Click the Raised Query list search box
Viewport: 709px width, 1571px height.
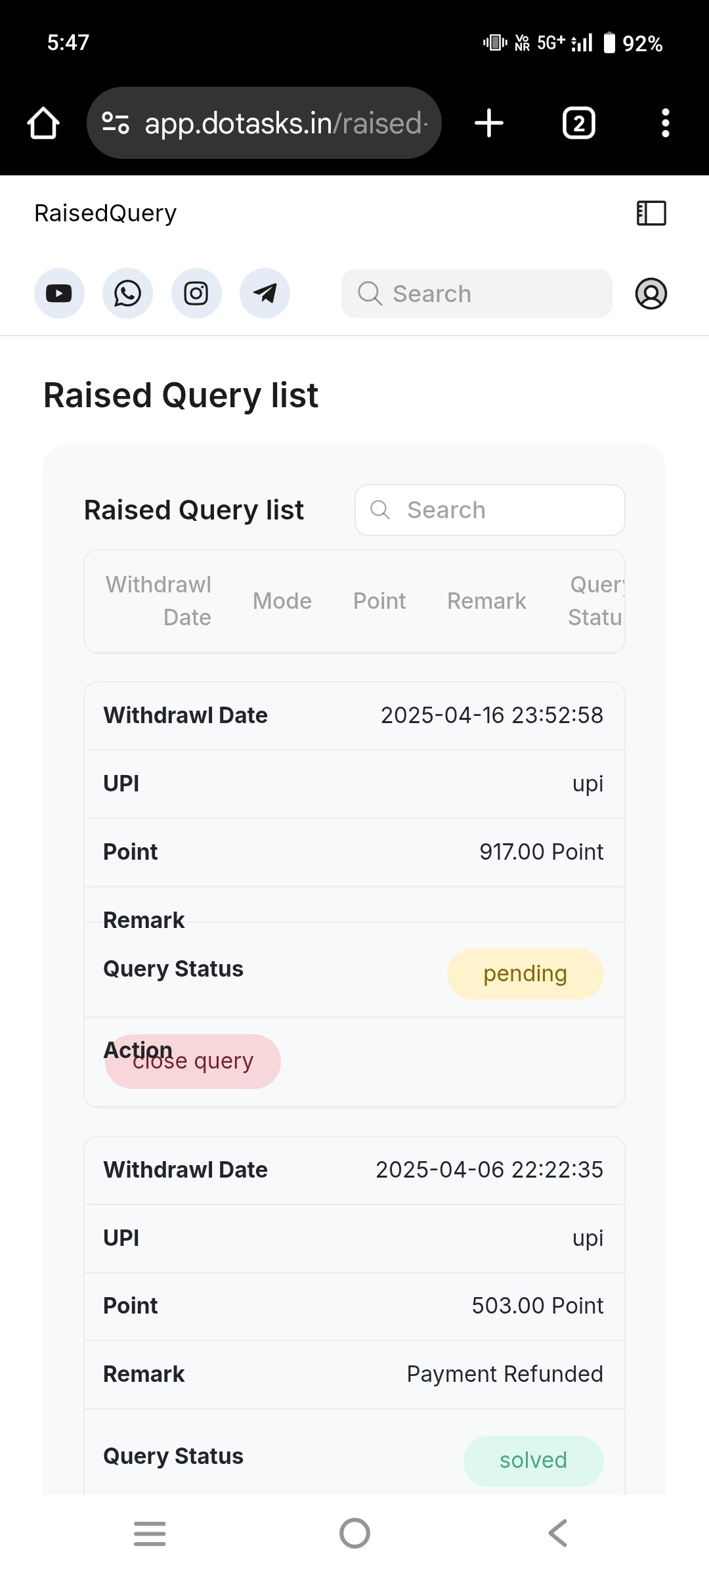(x=490, y=510)
